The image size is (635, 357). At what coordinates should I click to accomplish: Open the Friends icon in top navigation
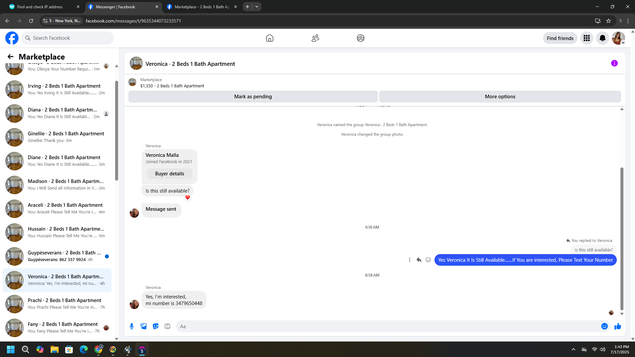(x=315, y=38)
